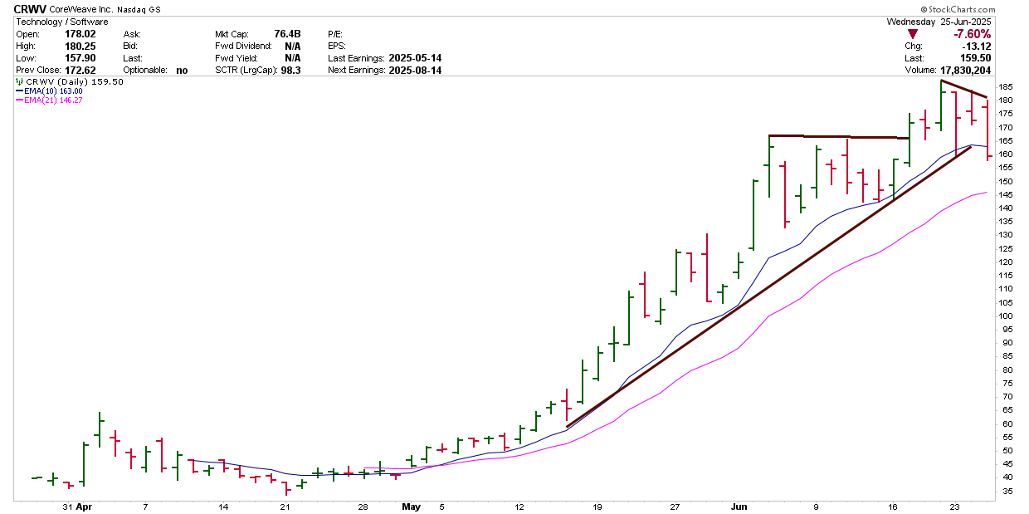Click the SCTR (LrgCap) value 98.3
Screen dimensions: 1029x514
coord(290,71)
